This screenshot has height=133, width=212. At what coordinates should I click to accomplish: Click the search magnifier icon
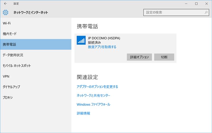coord(206,13)
